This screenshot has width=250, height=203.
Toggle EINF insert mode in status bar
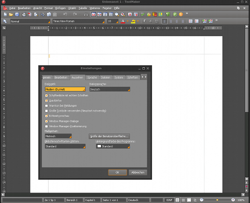click(x=169, y=200)
